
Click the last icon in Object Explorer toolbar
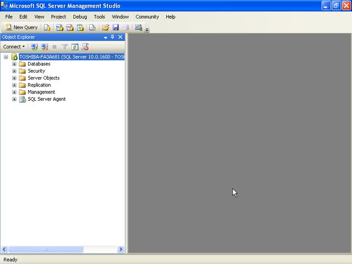pos(85,47)
